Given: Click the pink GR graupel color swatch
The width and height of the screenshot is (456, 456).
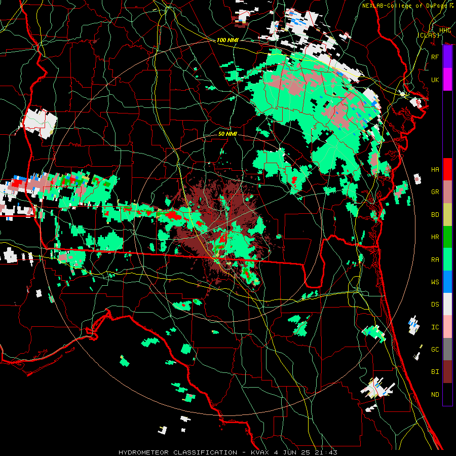Looking at the screenshot, I should pyautogui.click(x=447, y=192).
